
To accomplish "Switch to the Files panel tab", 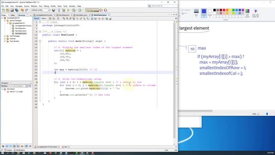I will point(13,15).
